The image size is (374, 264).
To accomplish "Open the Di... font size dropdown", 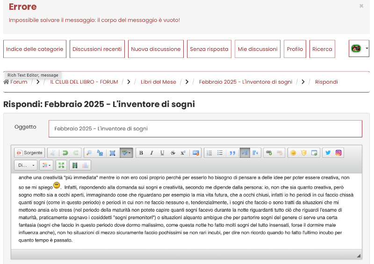I will pyautogui.click(x=26, y=165).
